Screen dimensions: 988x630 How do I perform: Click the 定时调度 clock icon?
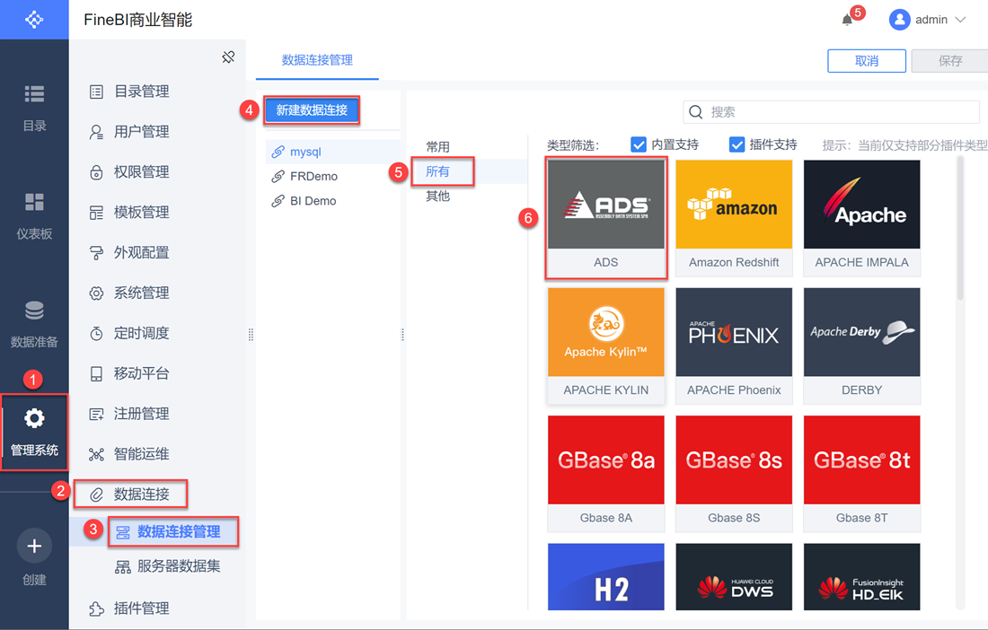pyautogui.click(x=96, y=334)
